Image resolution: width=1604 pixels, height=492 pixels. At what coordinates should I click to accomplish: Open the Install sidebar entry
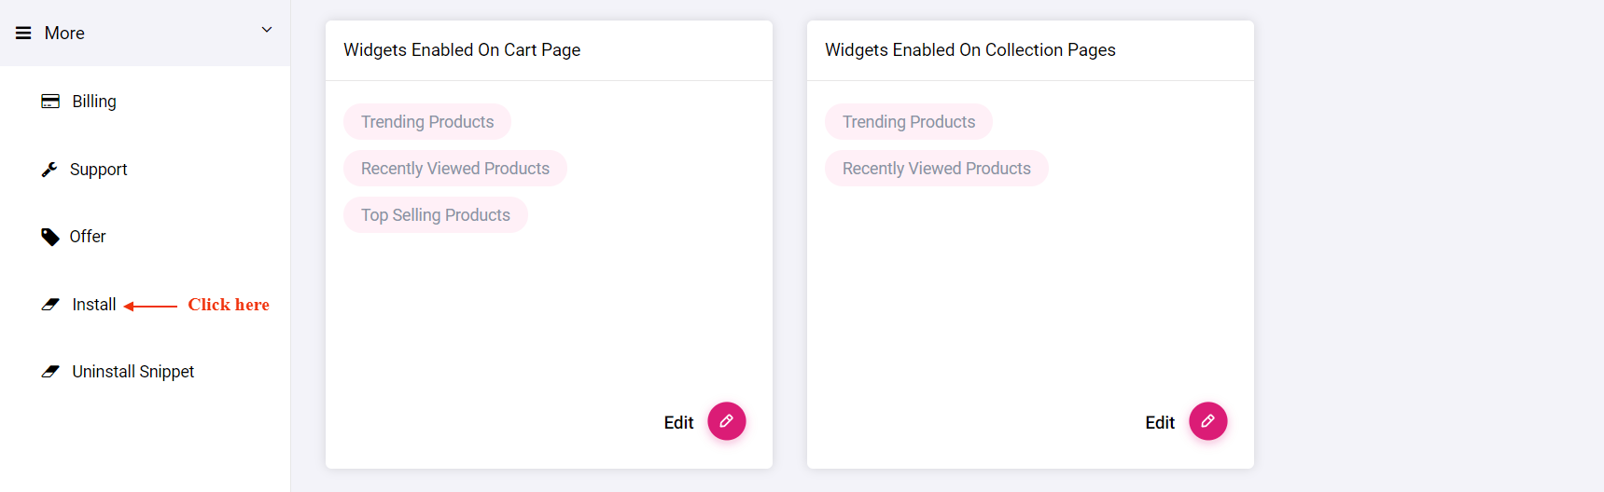(x=94, y=305)
